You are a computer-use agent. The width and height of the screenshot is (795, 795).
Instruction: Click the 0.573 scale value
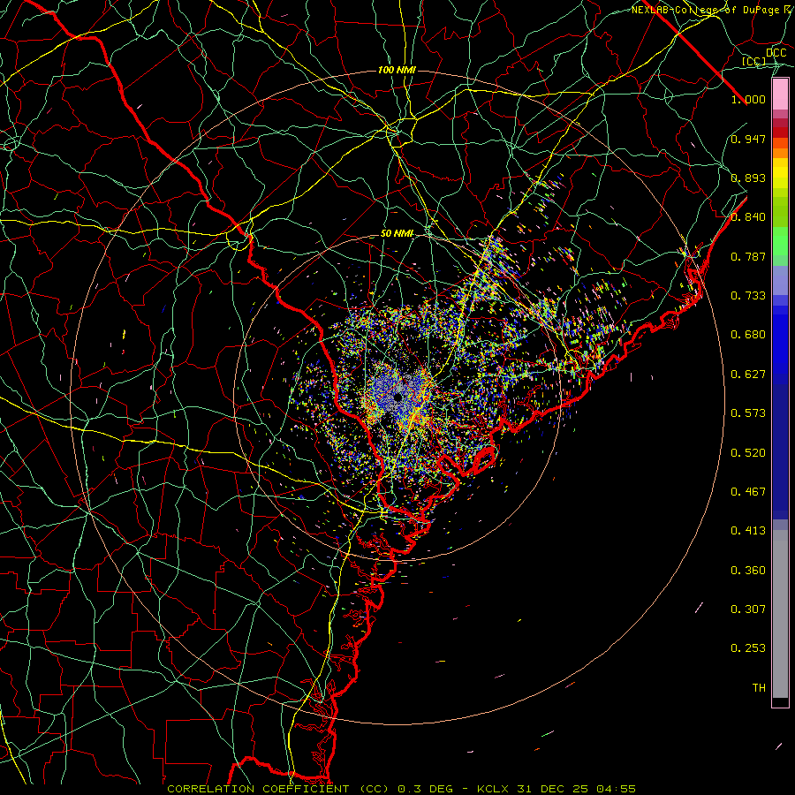pyautogui.click(x=748, y=413)
